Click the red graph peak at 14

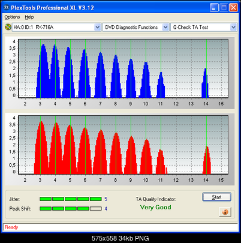207,160
